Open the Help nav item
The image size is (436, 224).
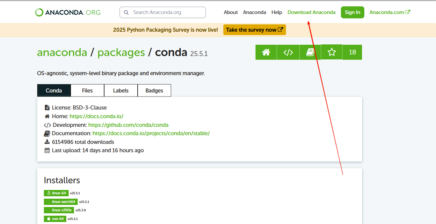(x=277, y=12)
